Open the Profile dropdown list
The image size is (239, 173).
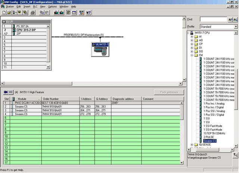click(236, 27)
